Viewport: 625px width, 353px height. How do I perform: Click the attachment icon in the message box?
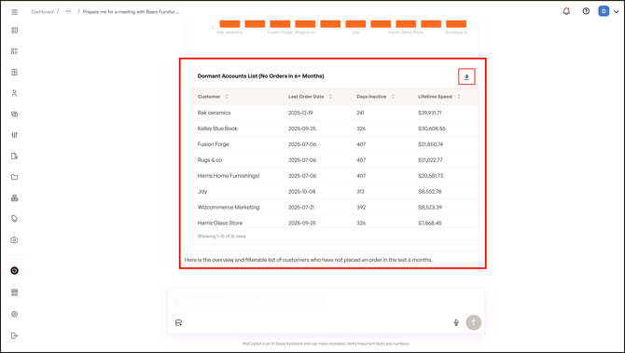pos(178,322)
